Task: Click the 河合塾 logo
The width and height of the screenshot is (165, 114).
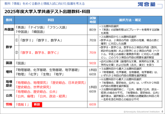Action: coord(146,4)
